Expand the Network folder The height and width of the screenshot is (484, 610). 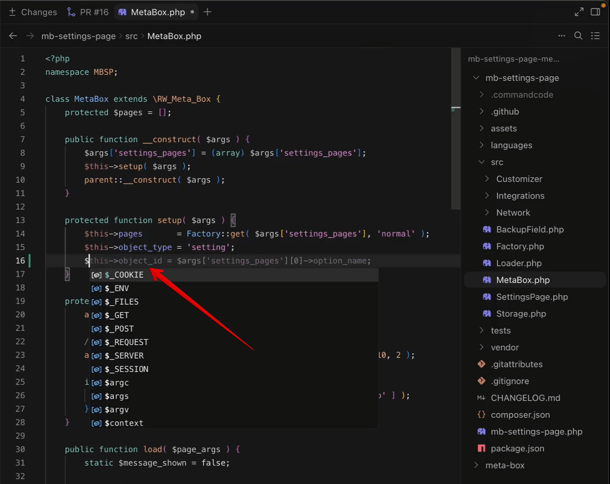pos(487,213)
